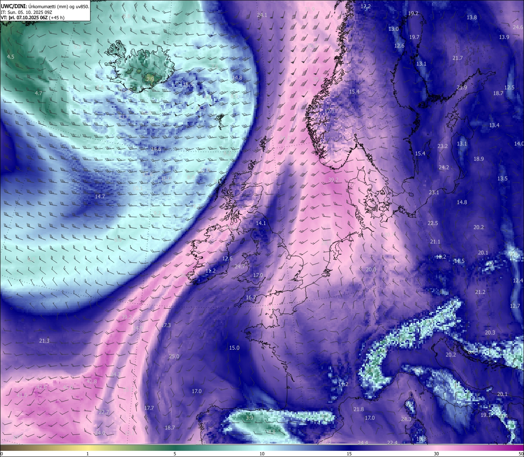Click the '5' tick label on the color scale
The width and height of the screenshot is (524, 457).
click(x=175, y=454)
